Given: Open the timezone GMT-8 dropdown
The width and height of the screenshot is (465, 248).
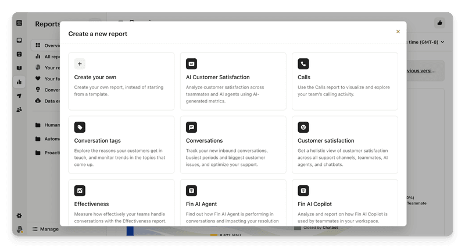Looking at the screenshot, I should [426, 42].
